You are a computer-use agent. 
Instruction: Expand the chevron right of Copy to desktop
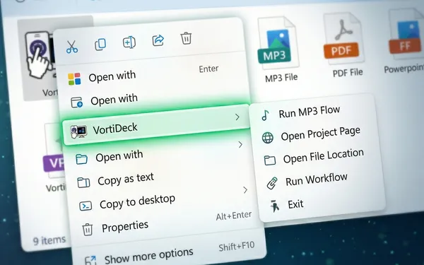(245, 190)
